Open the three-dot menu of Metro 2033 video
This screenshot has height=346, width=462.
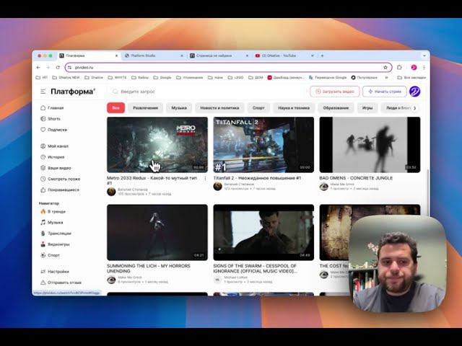click(x=205, y=178)
